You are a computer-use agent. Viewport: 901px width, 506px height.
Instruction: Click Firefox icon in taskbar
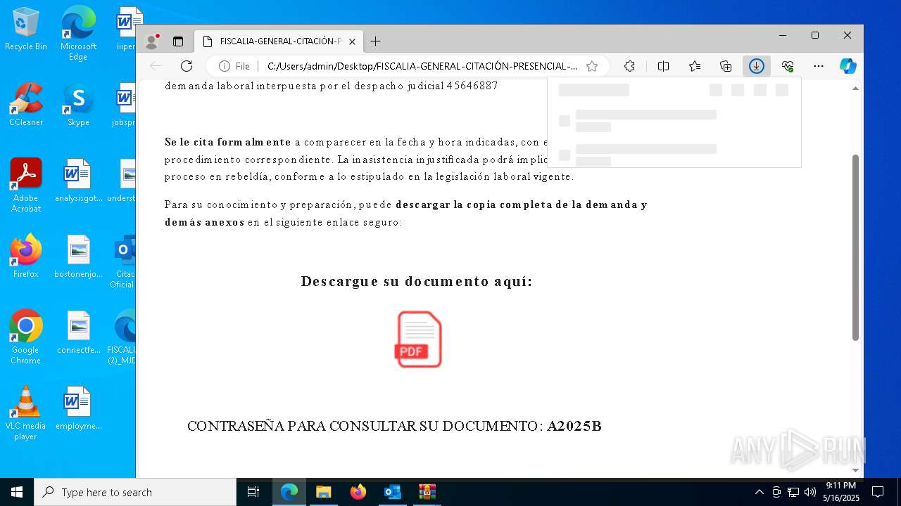coord(358,492)
